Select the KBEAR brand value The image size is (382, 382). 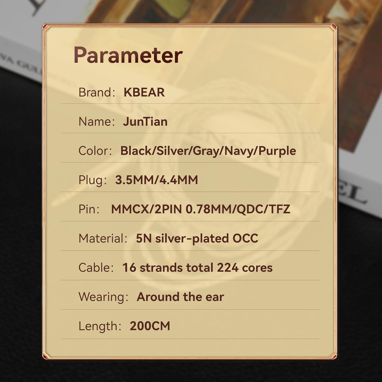144,92
